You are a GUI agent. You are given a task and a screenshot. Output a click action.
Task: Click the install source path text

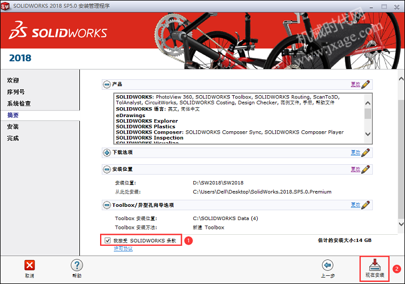pyautogui.click(x=262, y=192)
